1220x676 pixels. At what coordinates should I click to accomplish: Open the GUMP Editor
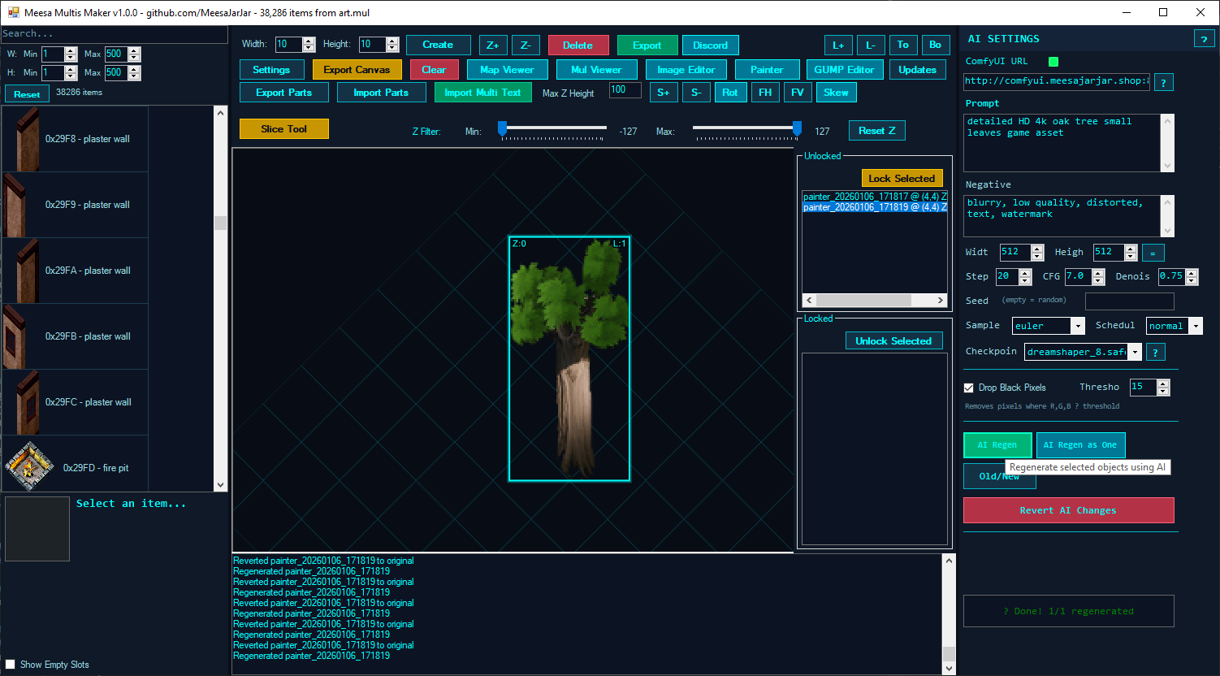tap(844, 70)
